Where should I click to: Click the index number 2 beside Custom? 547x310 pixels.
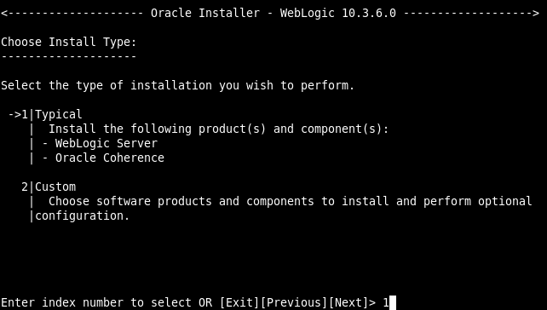click(25, 187)
